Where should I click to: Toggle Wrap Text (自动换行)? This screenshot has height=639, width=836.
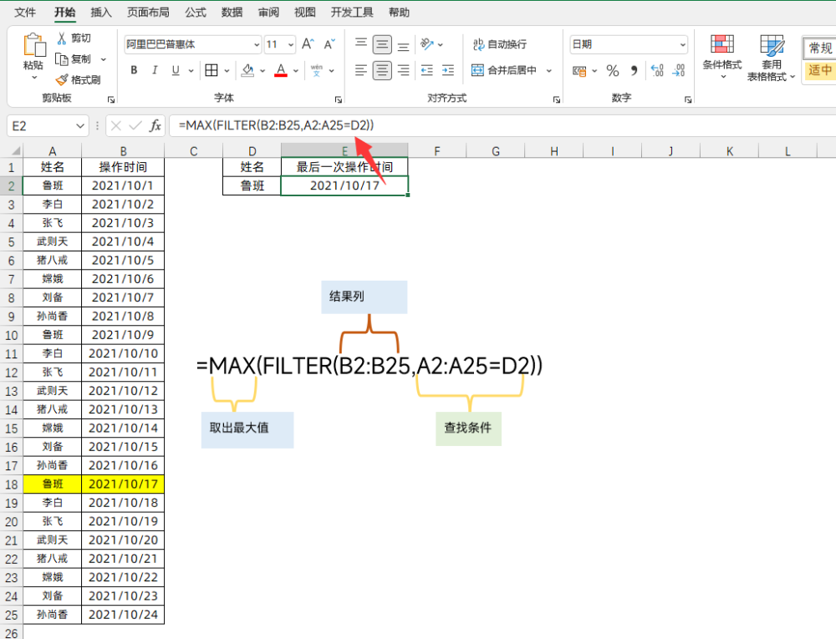[x=500, y=44]
